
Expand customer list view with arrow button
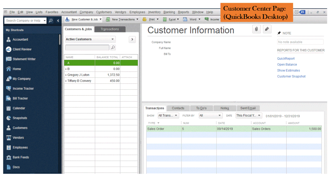[x=132, y=39]
